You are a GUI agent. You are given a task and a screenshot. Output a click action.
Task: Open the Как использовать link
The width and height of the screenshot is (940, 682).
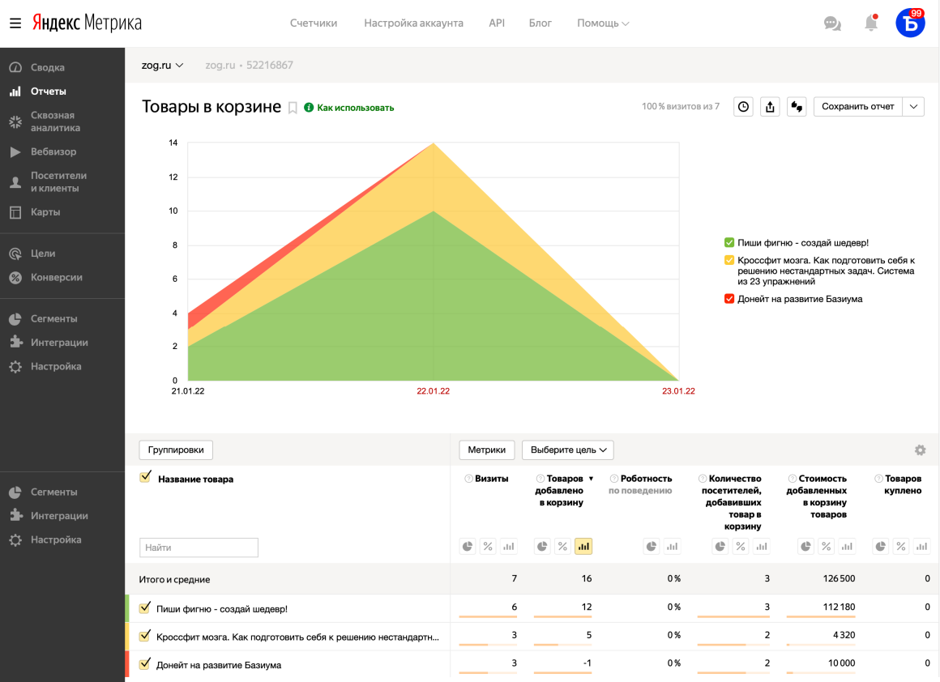click(x=356, y=108)
